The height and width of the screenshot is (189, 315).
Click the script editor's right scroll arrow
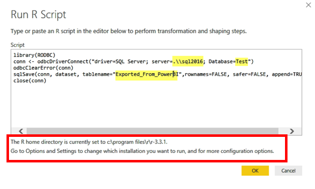[x=292, y=131]
